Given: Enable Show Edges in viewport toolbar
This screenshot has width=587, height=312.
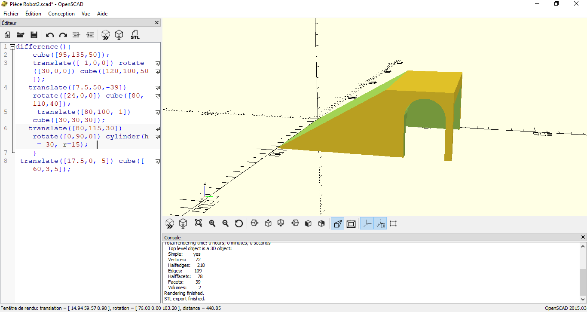Looking at the screenshot, I should coord(393,223).
